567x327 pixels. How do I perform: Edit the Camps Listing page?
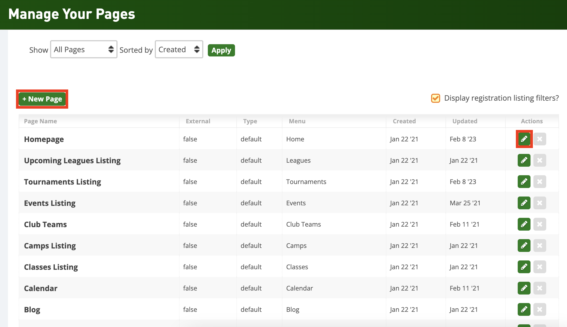coord(524,246)
